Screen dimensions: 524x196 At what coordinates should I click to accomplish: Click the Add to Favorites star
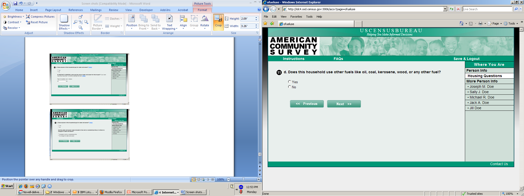[272, 23]
